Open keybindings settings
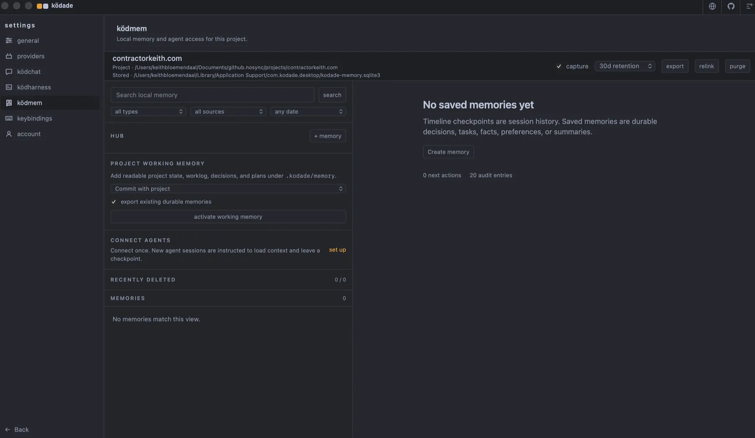 click(50, 118)
